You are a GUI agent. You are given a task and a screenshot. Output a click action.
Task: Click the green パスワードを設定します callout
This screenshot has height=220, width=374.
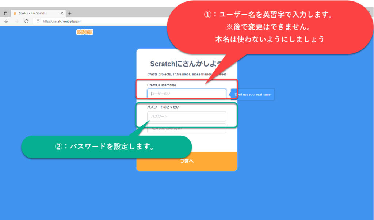(106, 147)
